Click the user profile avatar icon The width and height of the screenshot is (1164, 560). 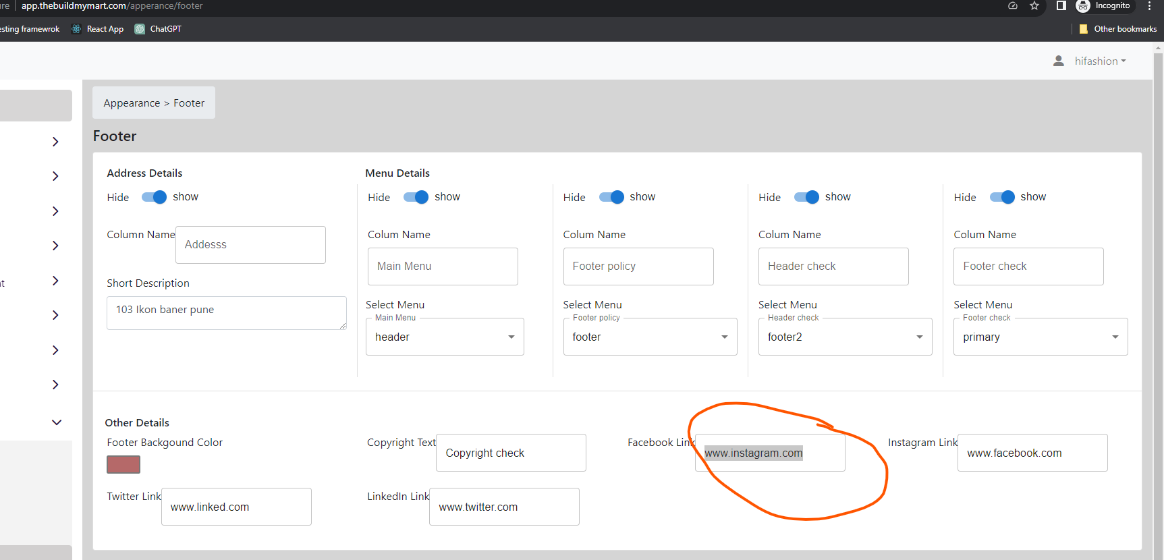1059,61
